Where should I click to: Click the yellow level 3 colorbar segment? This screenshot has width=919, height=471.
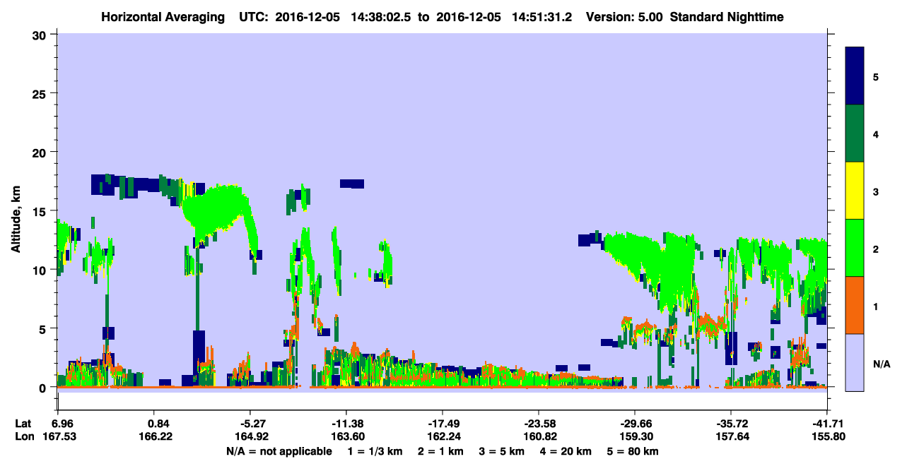pyautogui.click(x=855, y=191)
